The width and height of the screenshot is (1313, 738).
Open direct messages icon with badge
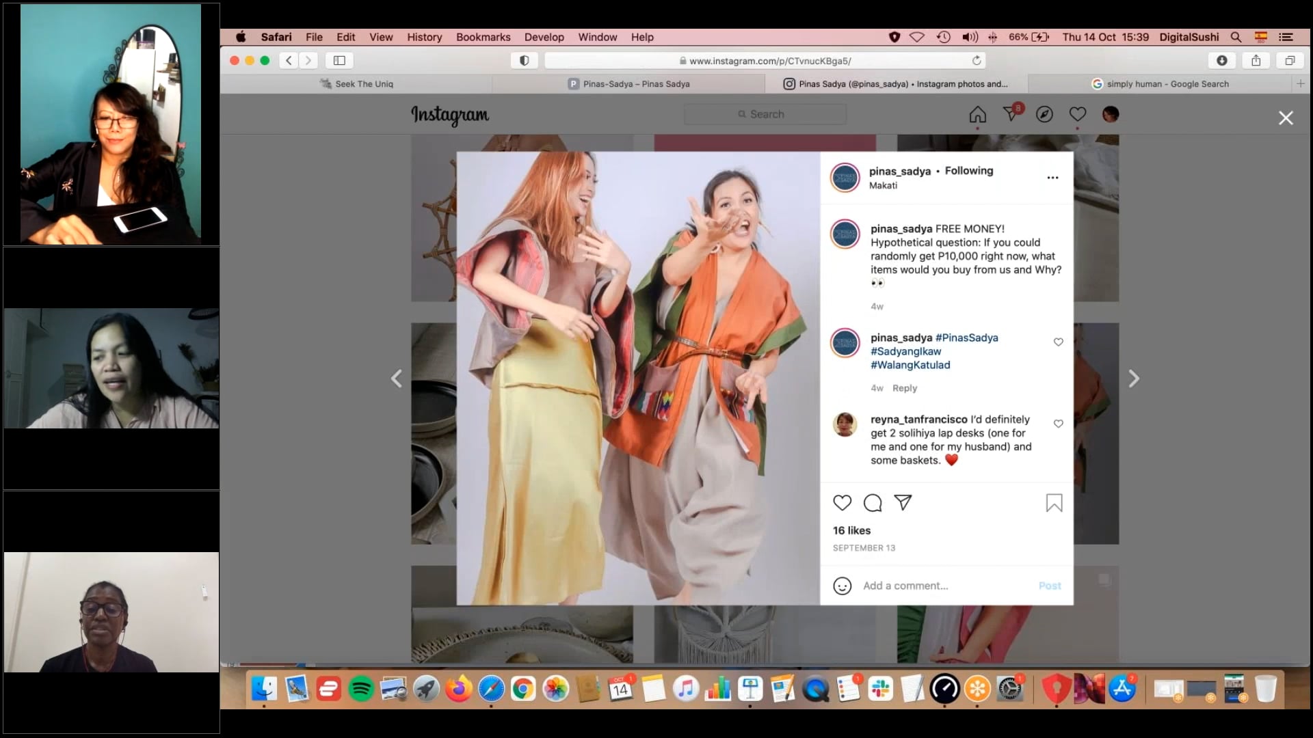point(1011,113)
